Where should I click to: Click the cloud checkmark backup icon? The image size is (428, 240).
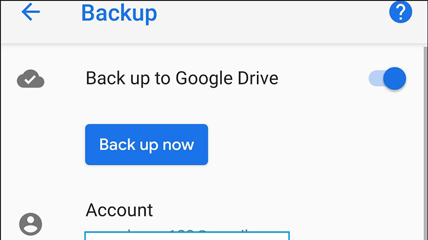(30, 80)
